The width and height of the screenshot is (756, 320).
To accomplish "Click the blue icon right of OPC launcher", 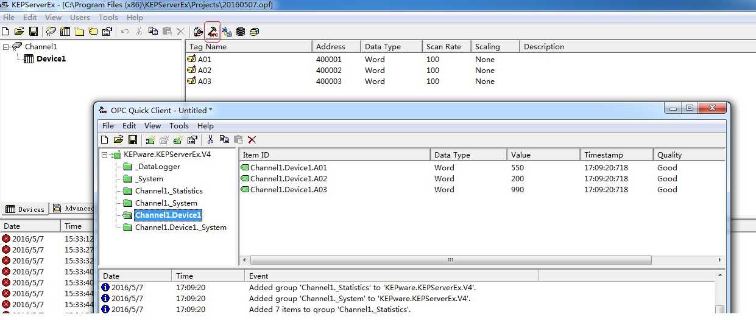I will (227, 32).
